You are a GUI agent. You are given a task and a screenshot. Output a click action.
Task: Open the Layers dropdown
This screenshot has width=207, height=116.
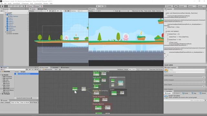[x=192, y=6]
